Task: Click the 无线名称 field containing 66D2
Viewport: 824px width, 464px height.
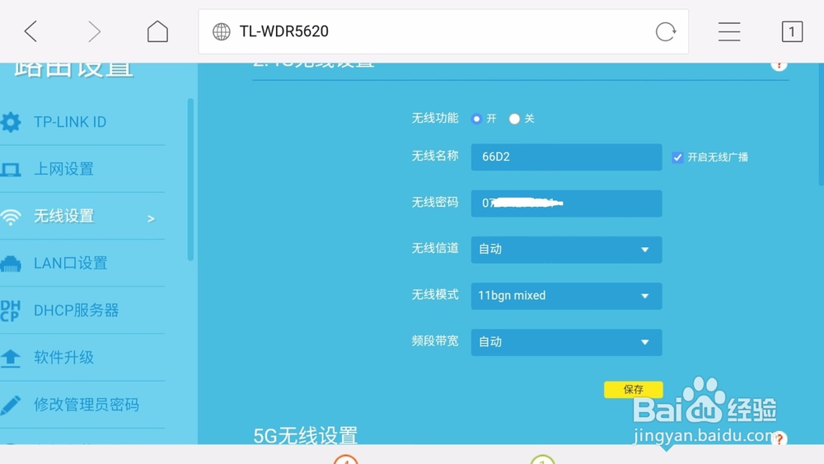Action: tap(567, 157)
